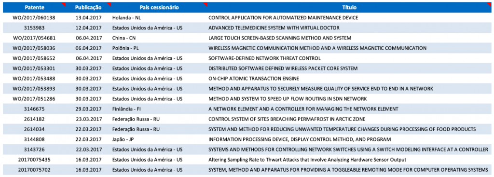Select the DISTRIBUTED SOFTWARE DEFINED WIRELESS PACKET title
The height and width of the screenshot is (177, 494).
[283, 68]
